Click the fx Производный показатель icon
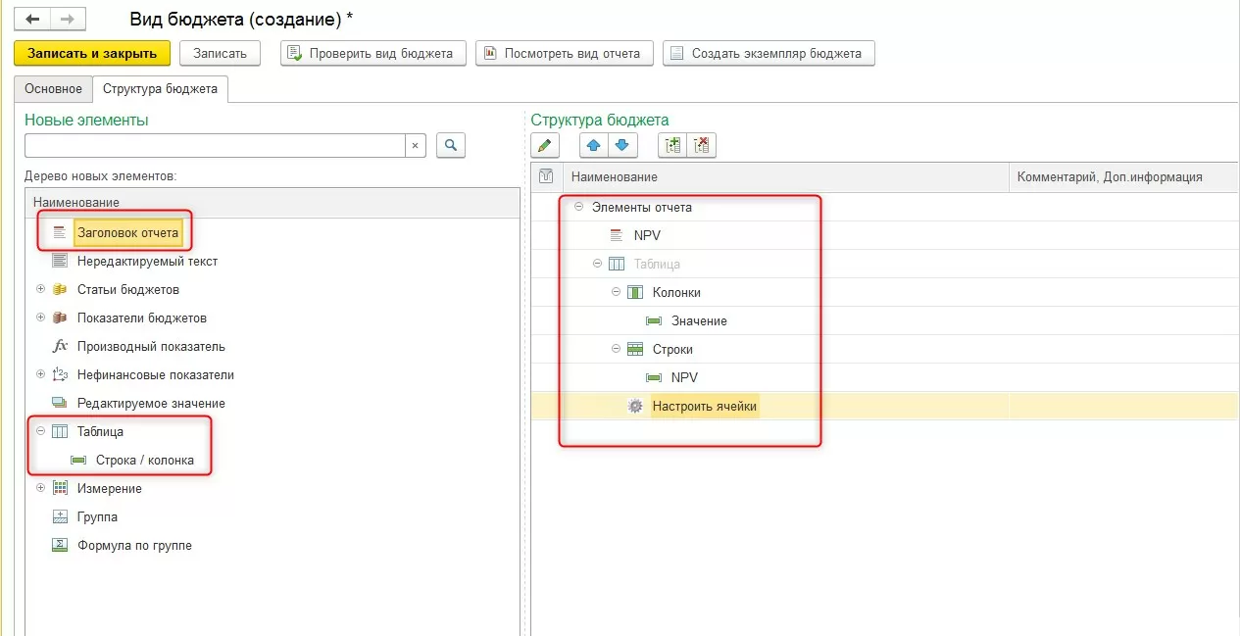 (x=60, y=346)
